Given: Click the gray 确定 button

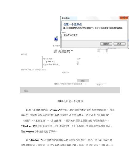Looking at the screenshot, I should pyautogui.click(x=83, y=81).
